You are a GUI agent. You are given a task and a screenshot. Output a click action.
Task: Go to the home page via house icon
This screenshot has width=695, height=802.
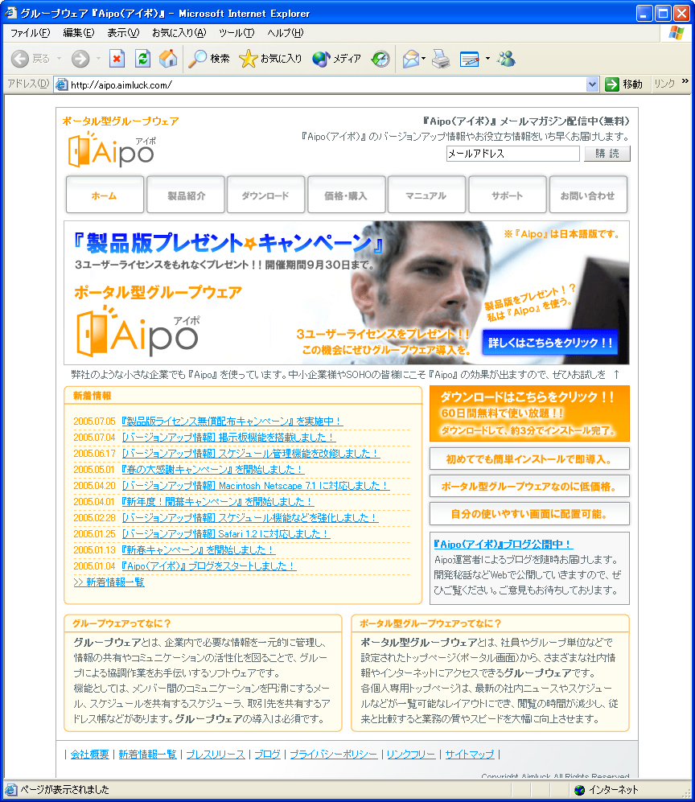(x=168, y=59)
